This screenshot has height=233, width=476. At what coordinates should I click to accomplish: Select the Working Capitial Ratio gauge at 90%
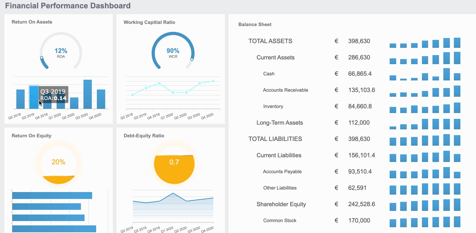173,51
